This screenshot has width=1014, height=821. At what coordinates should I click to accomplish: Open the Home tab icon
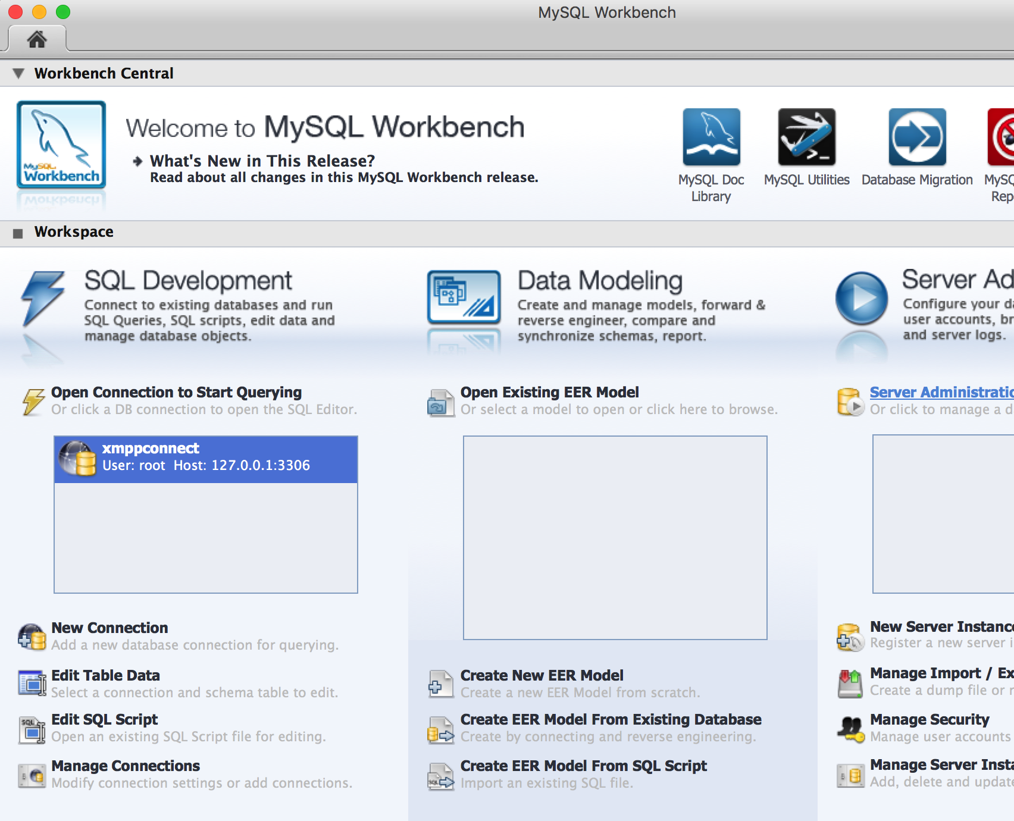pyautogui.click(x=37, y=39)
